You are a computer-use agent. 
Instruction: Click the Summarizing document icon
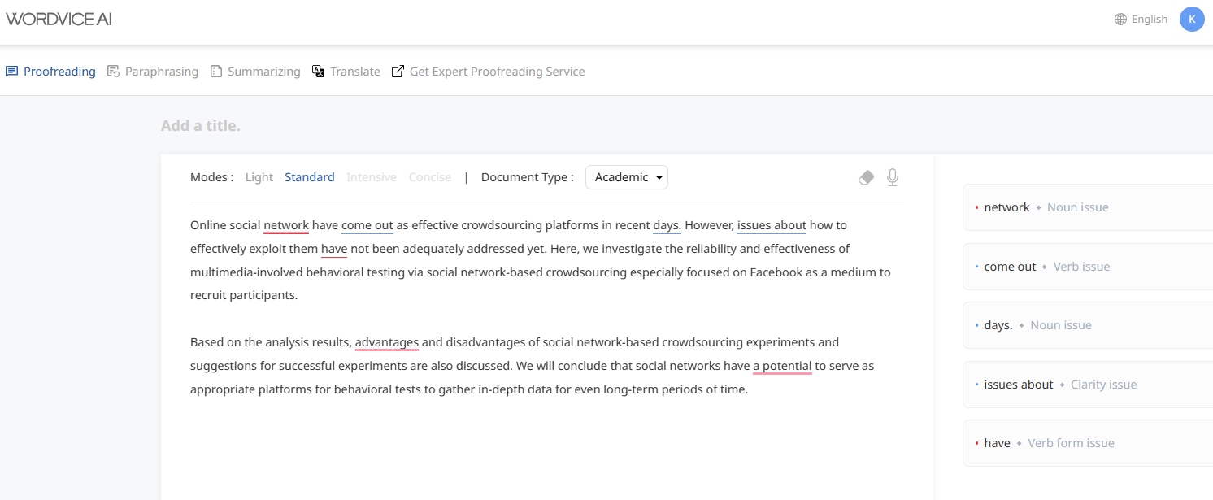coord(215,72)
